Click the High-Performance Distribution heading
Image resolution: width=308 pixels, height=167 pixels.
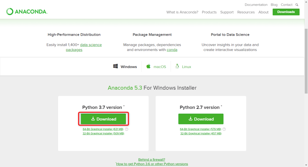(x=74, y=35)
